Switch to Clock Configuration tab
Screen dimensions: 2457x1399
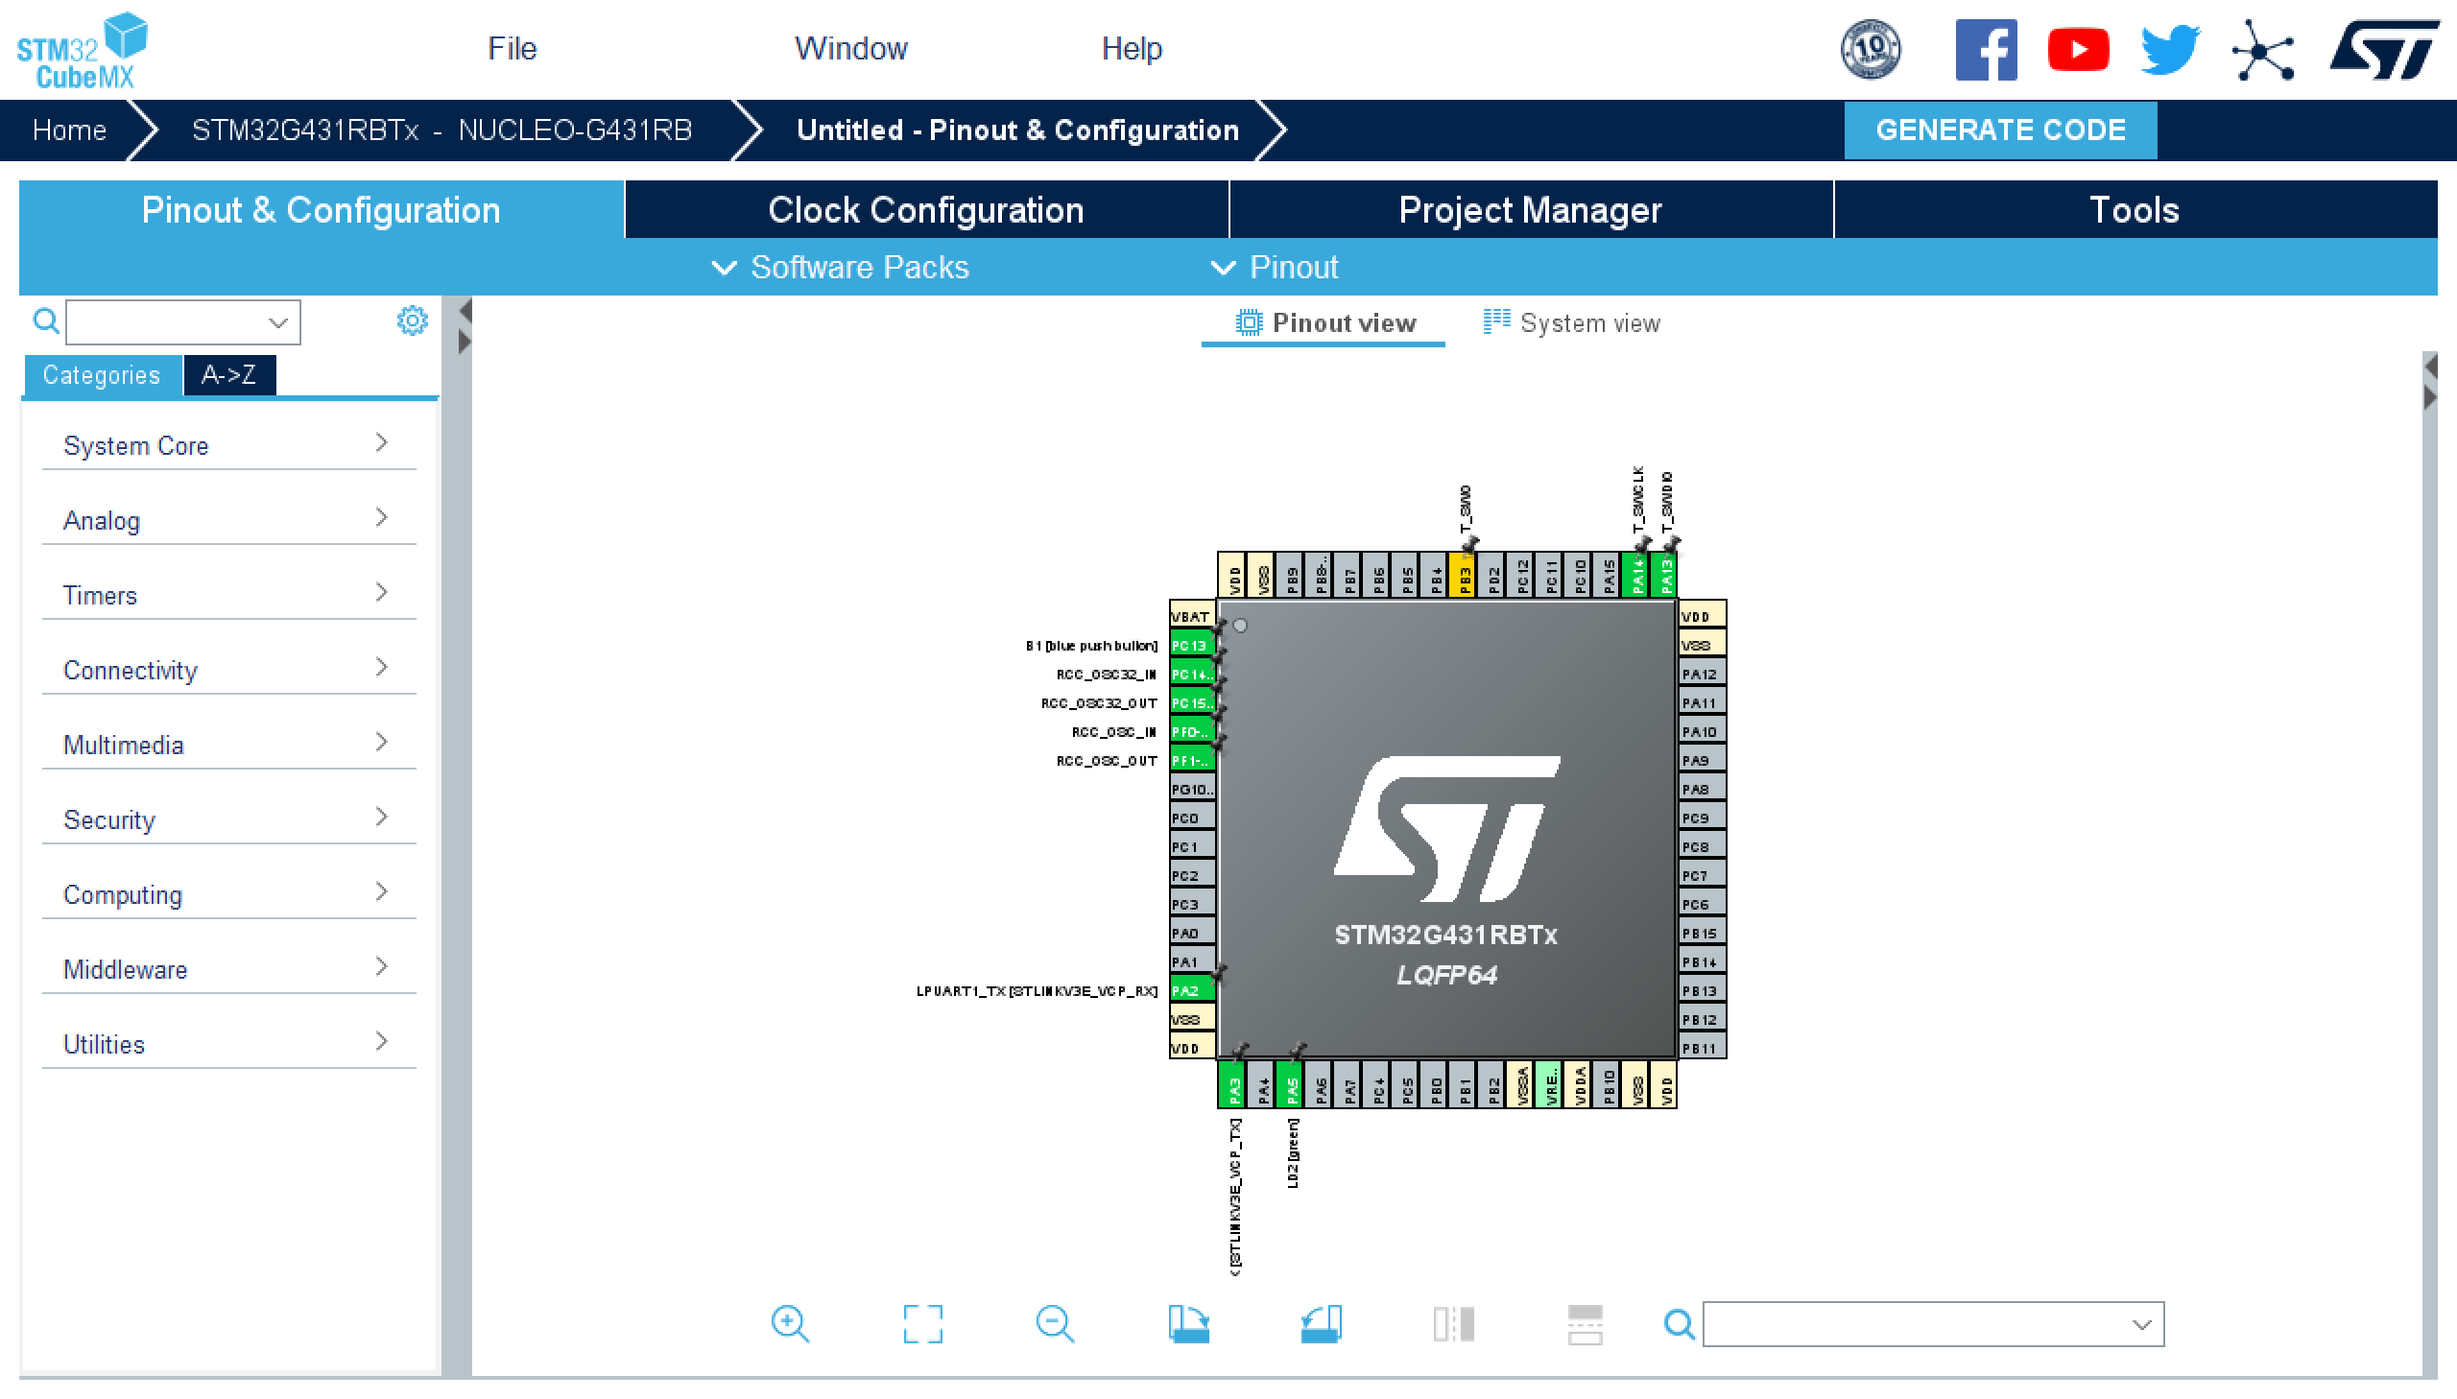tap(926, 209)
